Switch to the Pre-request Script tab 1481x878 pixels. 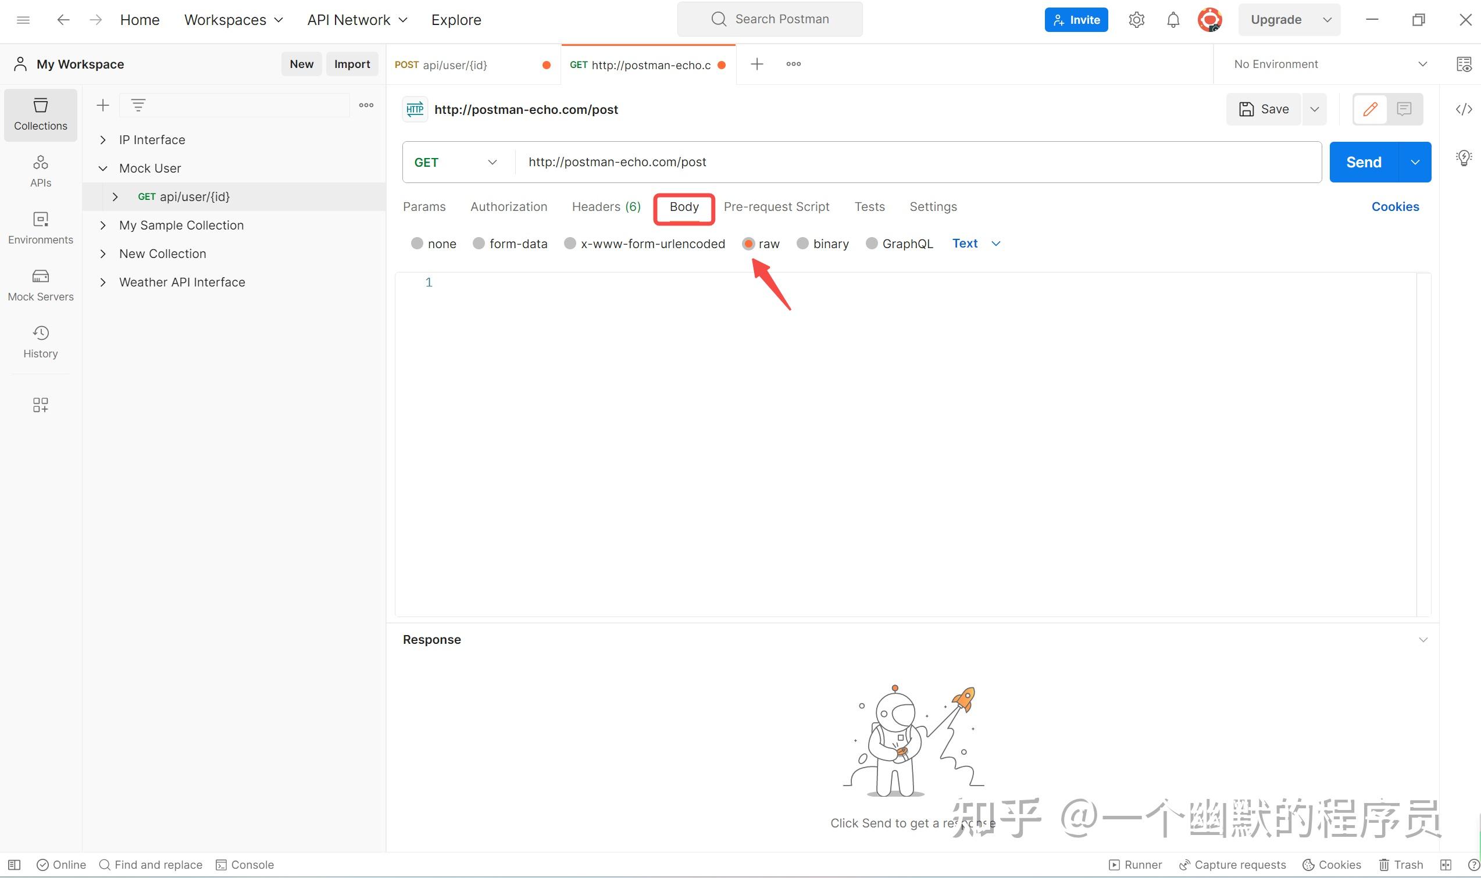777,206
